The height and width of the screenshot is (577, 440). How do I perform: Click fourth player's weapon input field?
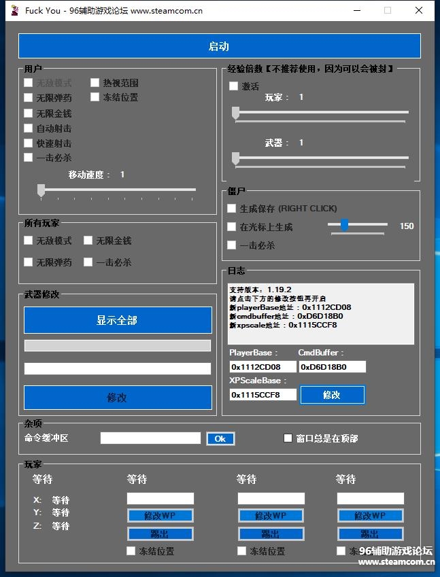pyautogui.click(x=371, y=499)
